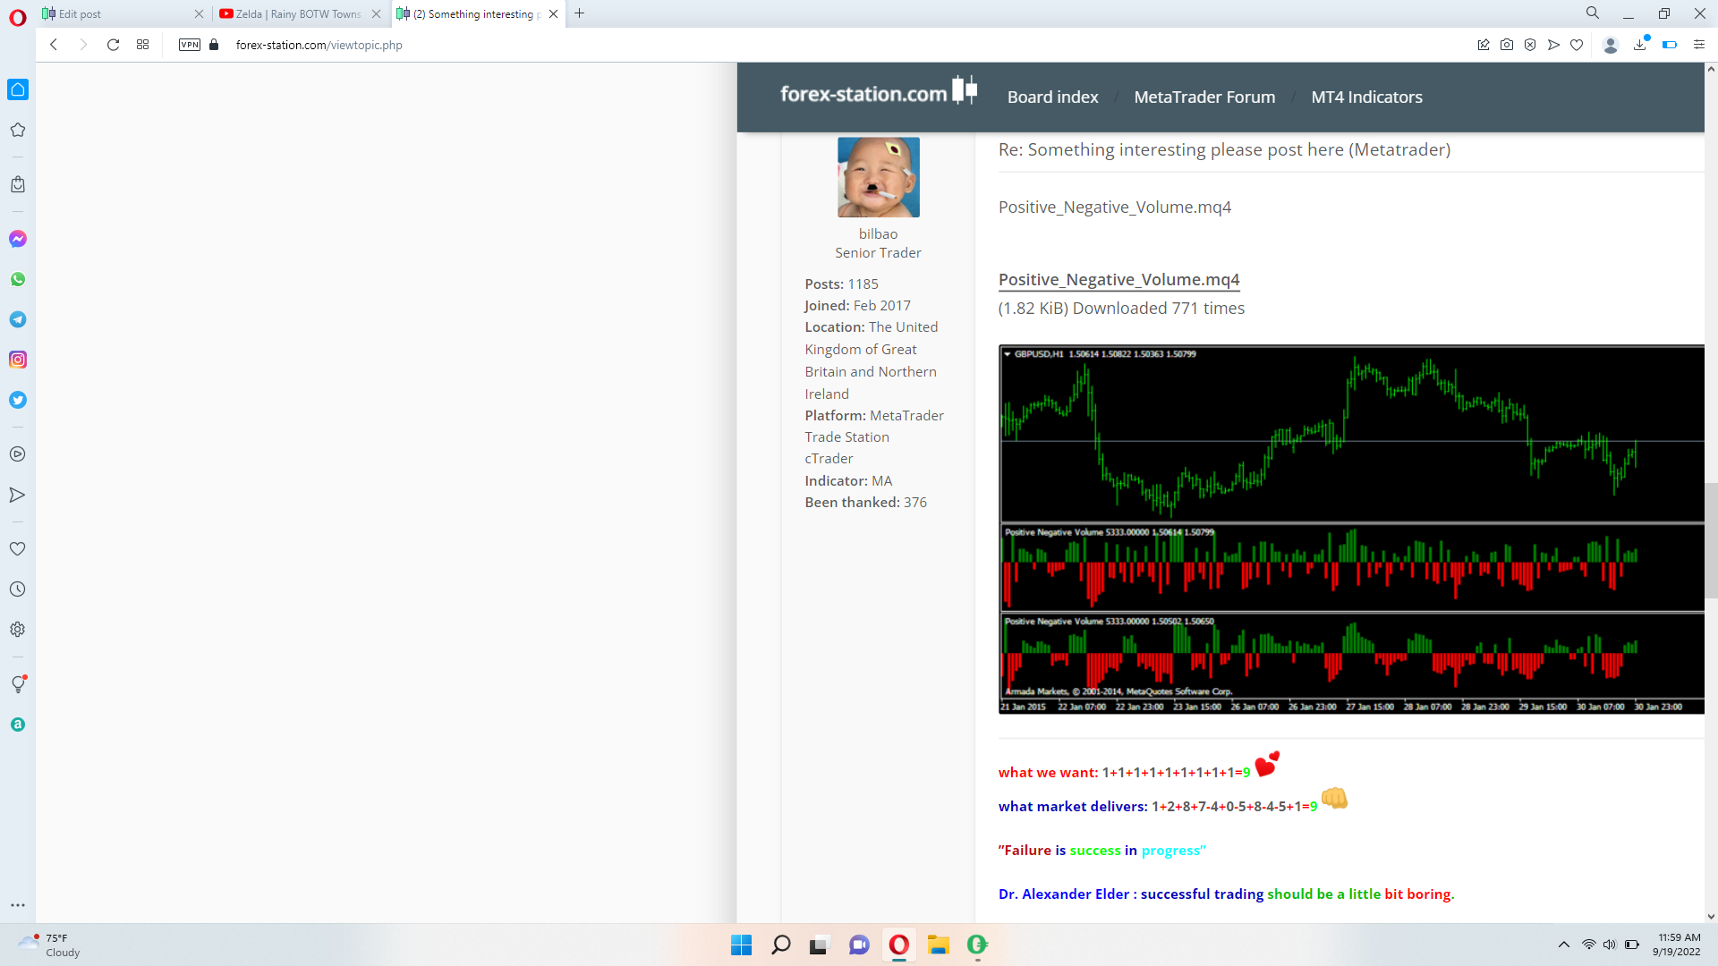Image resolution: width=1718 pixels, height=966 pixels.
Task: Switch to the Zelda Rainy BOTW tab
Action: [297, 13]
